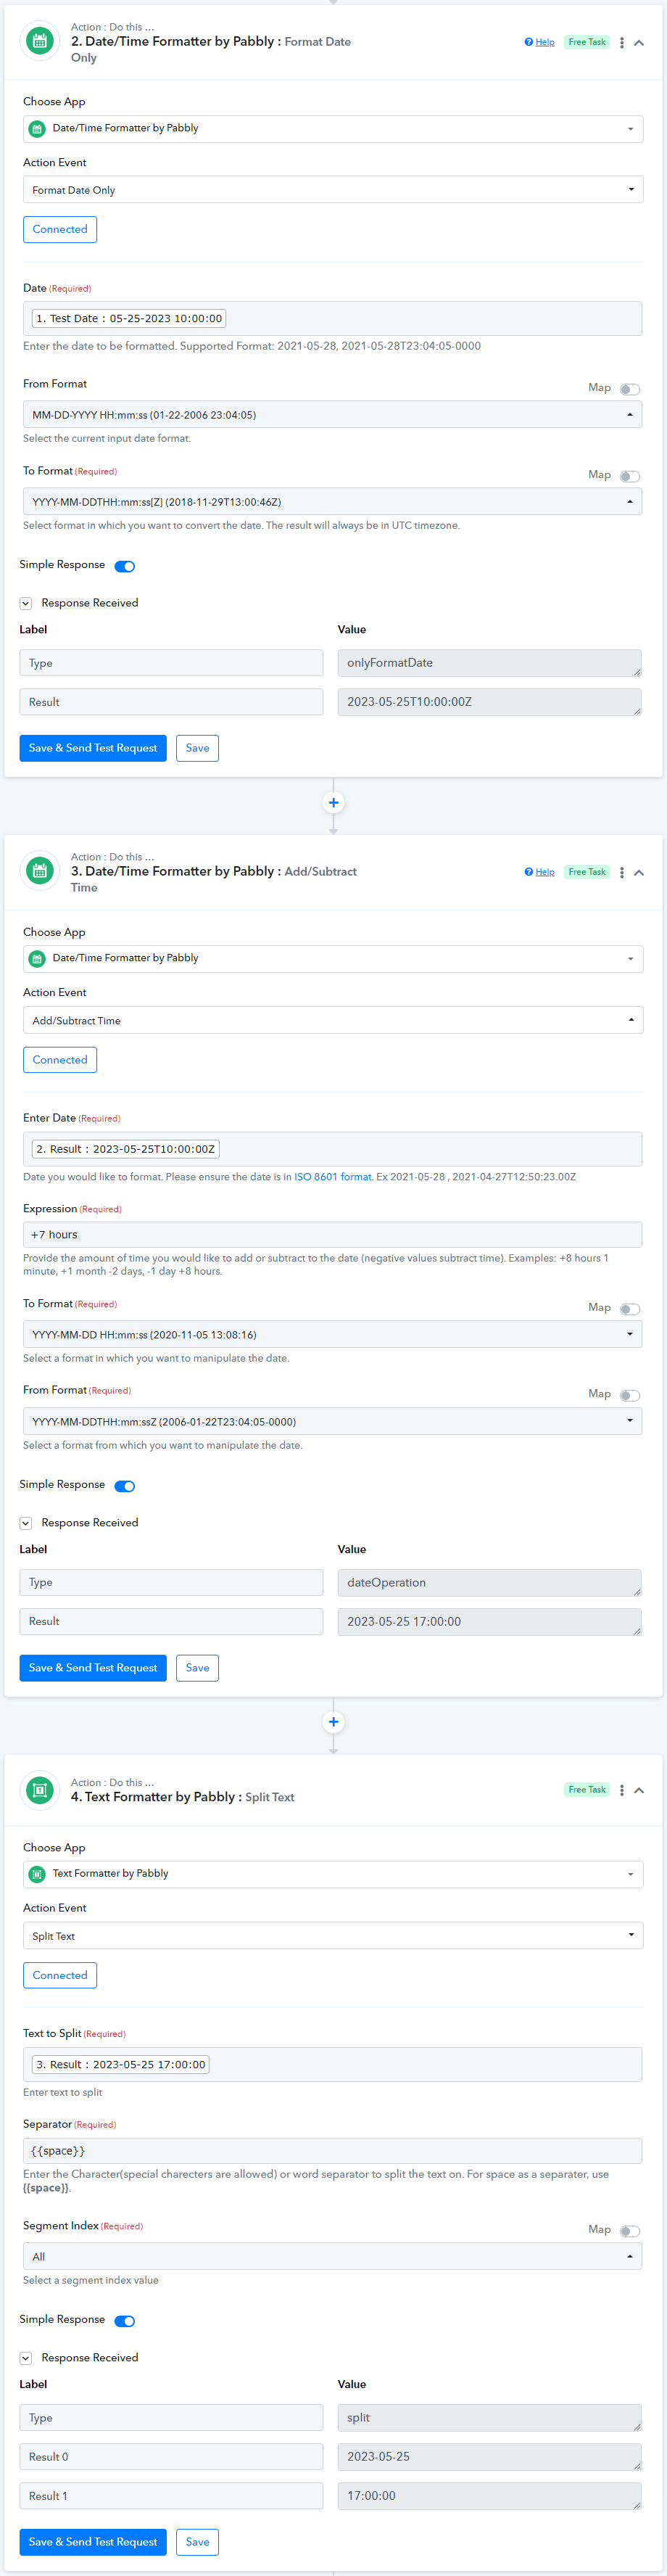Open the three-dot menu for step 2
667x2576 pixels.
click(622, 43)
